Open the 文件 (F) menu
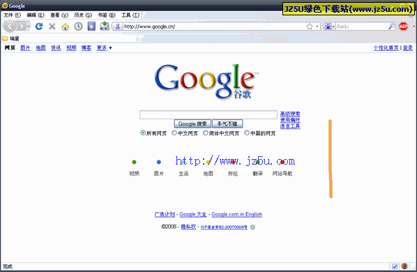417x272 pixels. pos(13,15)
